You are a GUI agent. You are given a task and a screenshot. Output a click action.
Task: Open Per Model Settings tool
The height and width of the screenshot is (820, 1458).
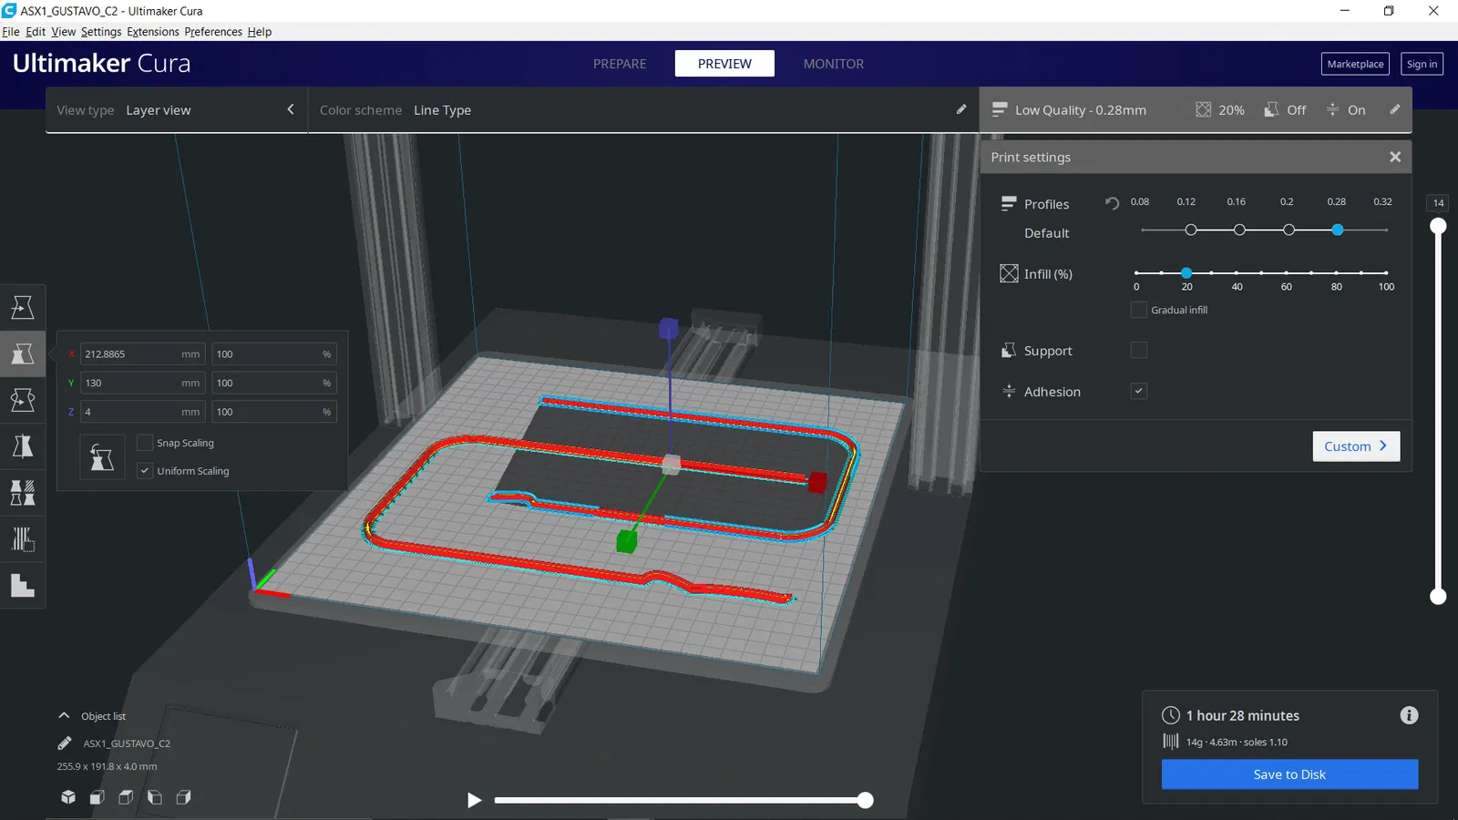(x=23, y=493)
